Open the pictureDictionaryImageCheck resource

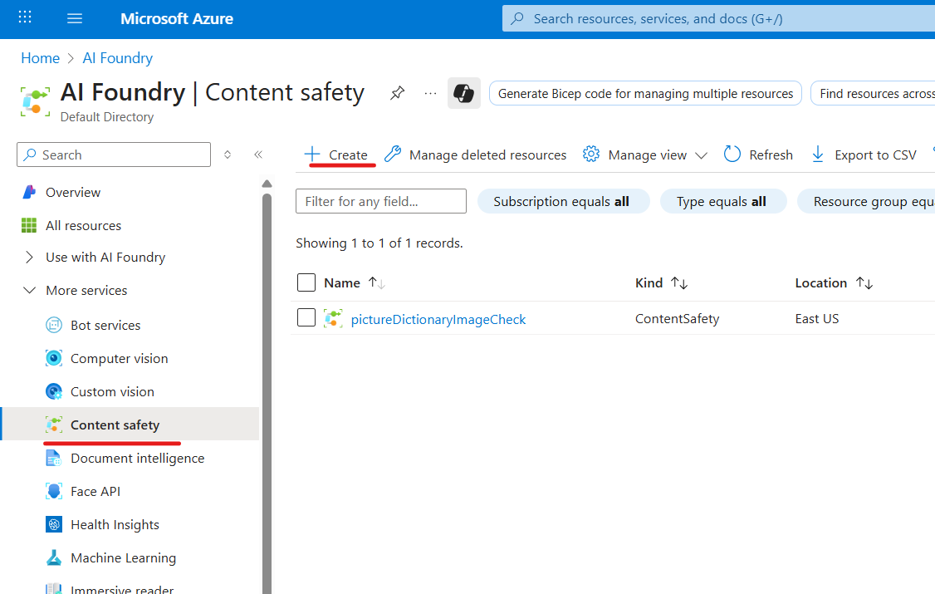click(438, 319)
